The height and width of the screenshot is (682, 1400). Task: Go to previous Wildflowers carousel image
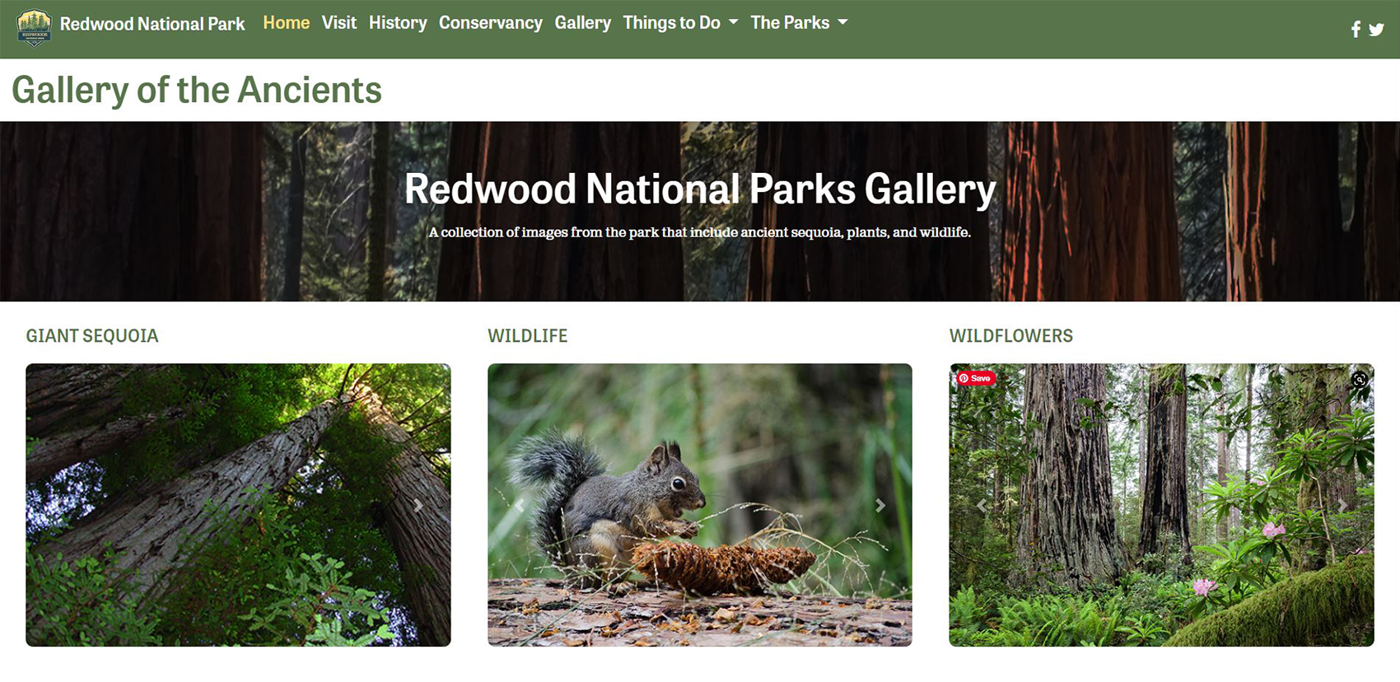pos(982,505)
